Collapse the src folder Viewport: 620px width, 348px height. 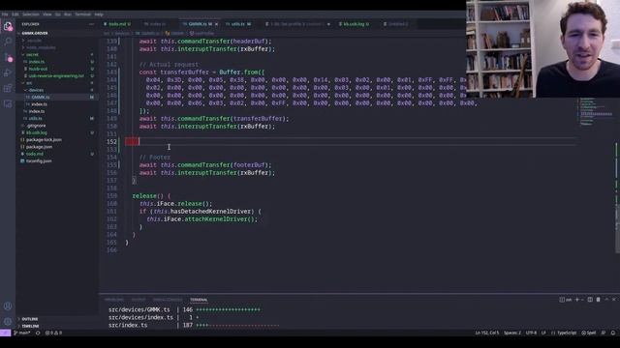(x=28, y=83)
